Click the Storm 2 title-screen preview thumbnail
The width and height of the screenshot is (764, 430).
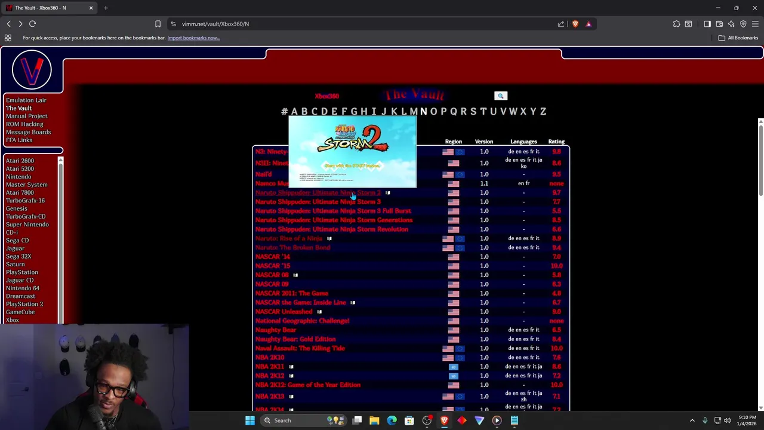(x=352, y=152)
